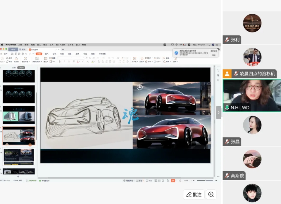Adjust the zoom slider in the status bar
The image size is (281, 204).
point(206,181)
